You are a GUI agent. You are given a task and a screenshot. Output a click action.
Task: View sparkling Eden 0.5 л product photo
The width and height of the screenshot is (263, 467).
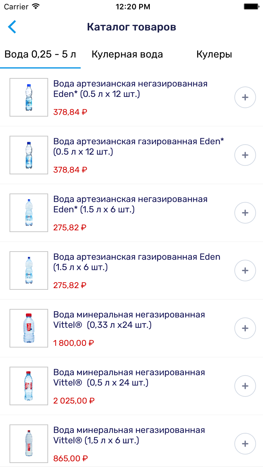pyautogui.click(x=29, y=155)
